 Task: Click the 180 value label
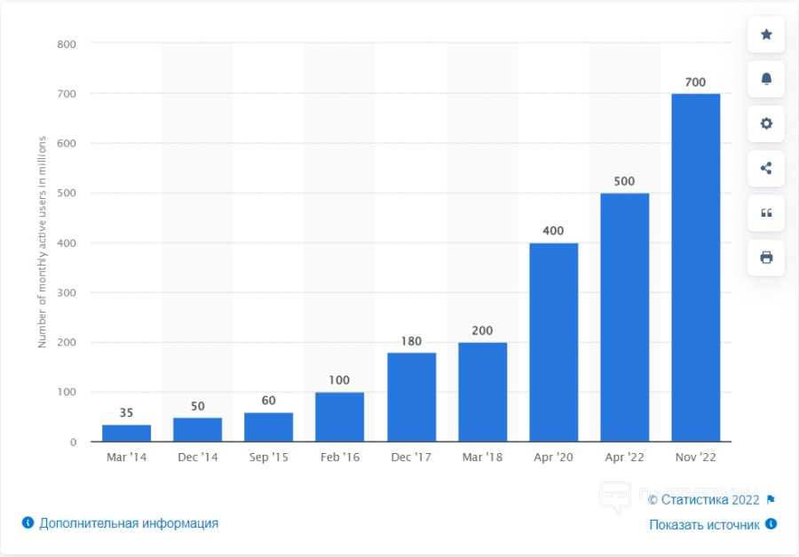(411, 341)
